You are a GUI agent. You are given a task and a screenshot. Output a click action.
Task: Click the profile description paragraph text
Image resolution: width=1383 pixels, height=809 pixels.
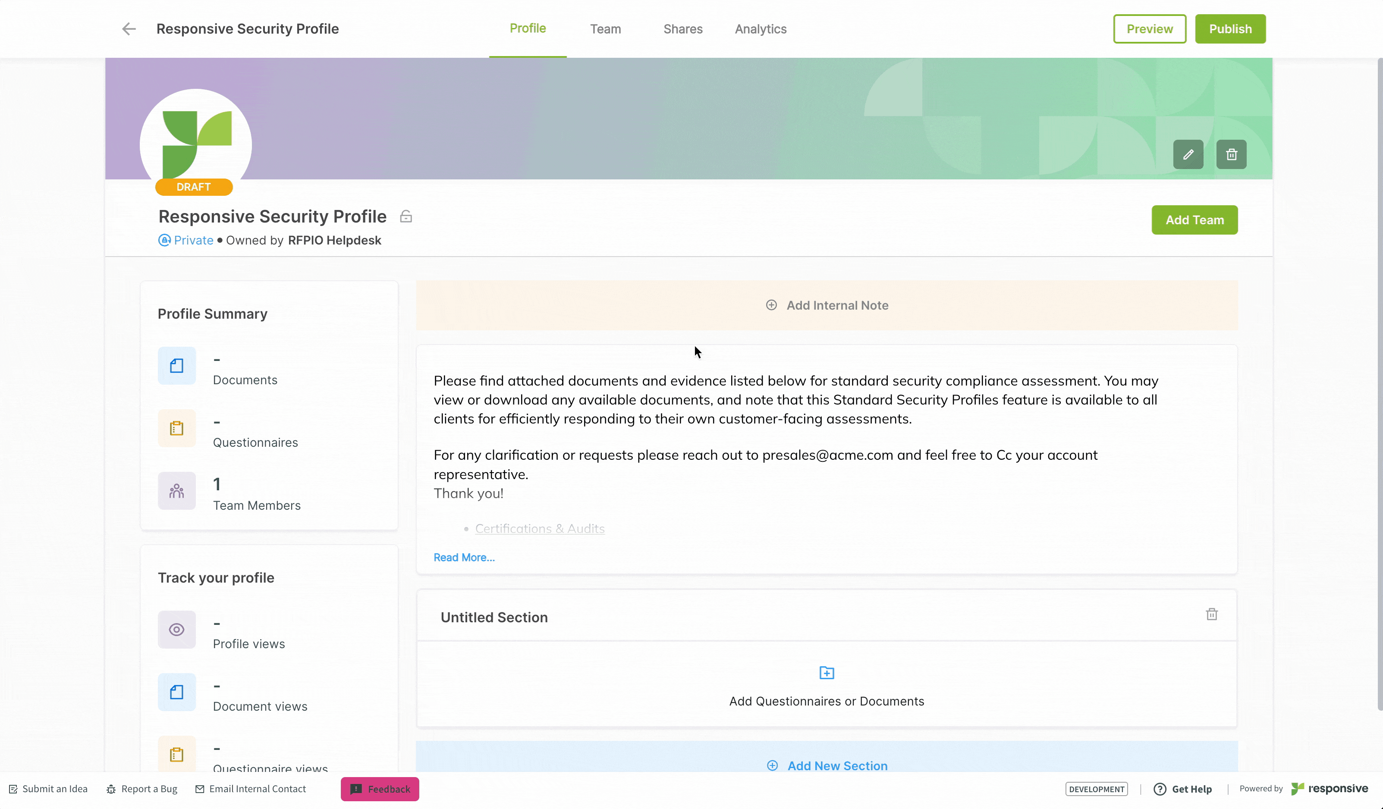click(796, 400)
